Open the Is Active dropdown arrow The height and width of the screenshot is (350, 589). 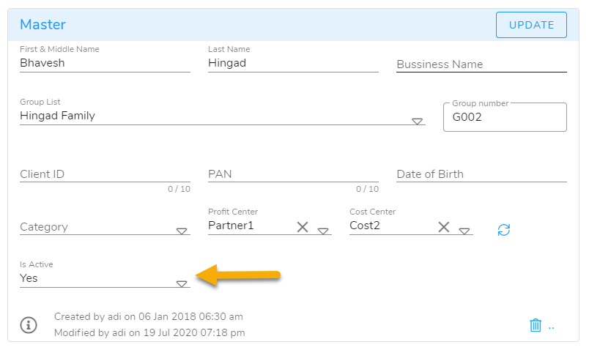182,283
